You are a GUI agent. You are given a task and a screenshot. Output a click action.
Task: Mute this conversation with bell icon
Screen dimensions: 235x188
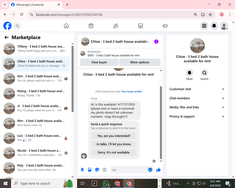tap(189, 73)
